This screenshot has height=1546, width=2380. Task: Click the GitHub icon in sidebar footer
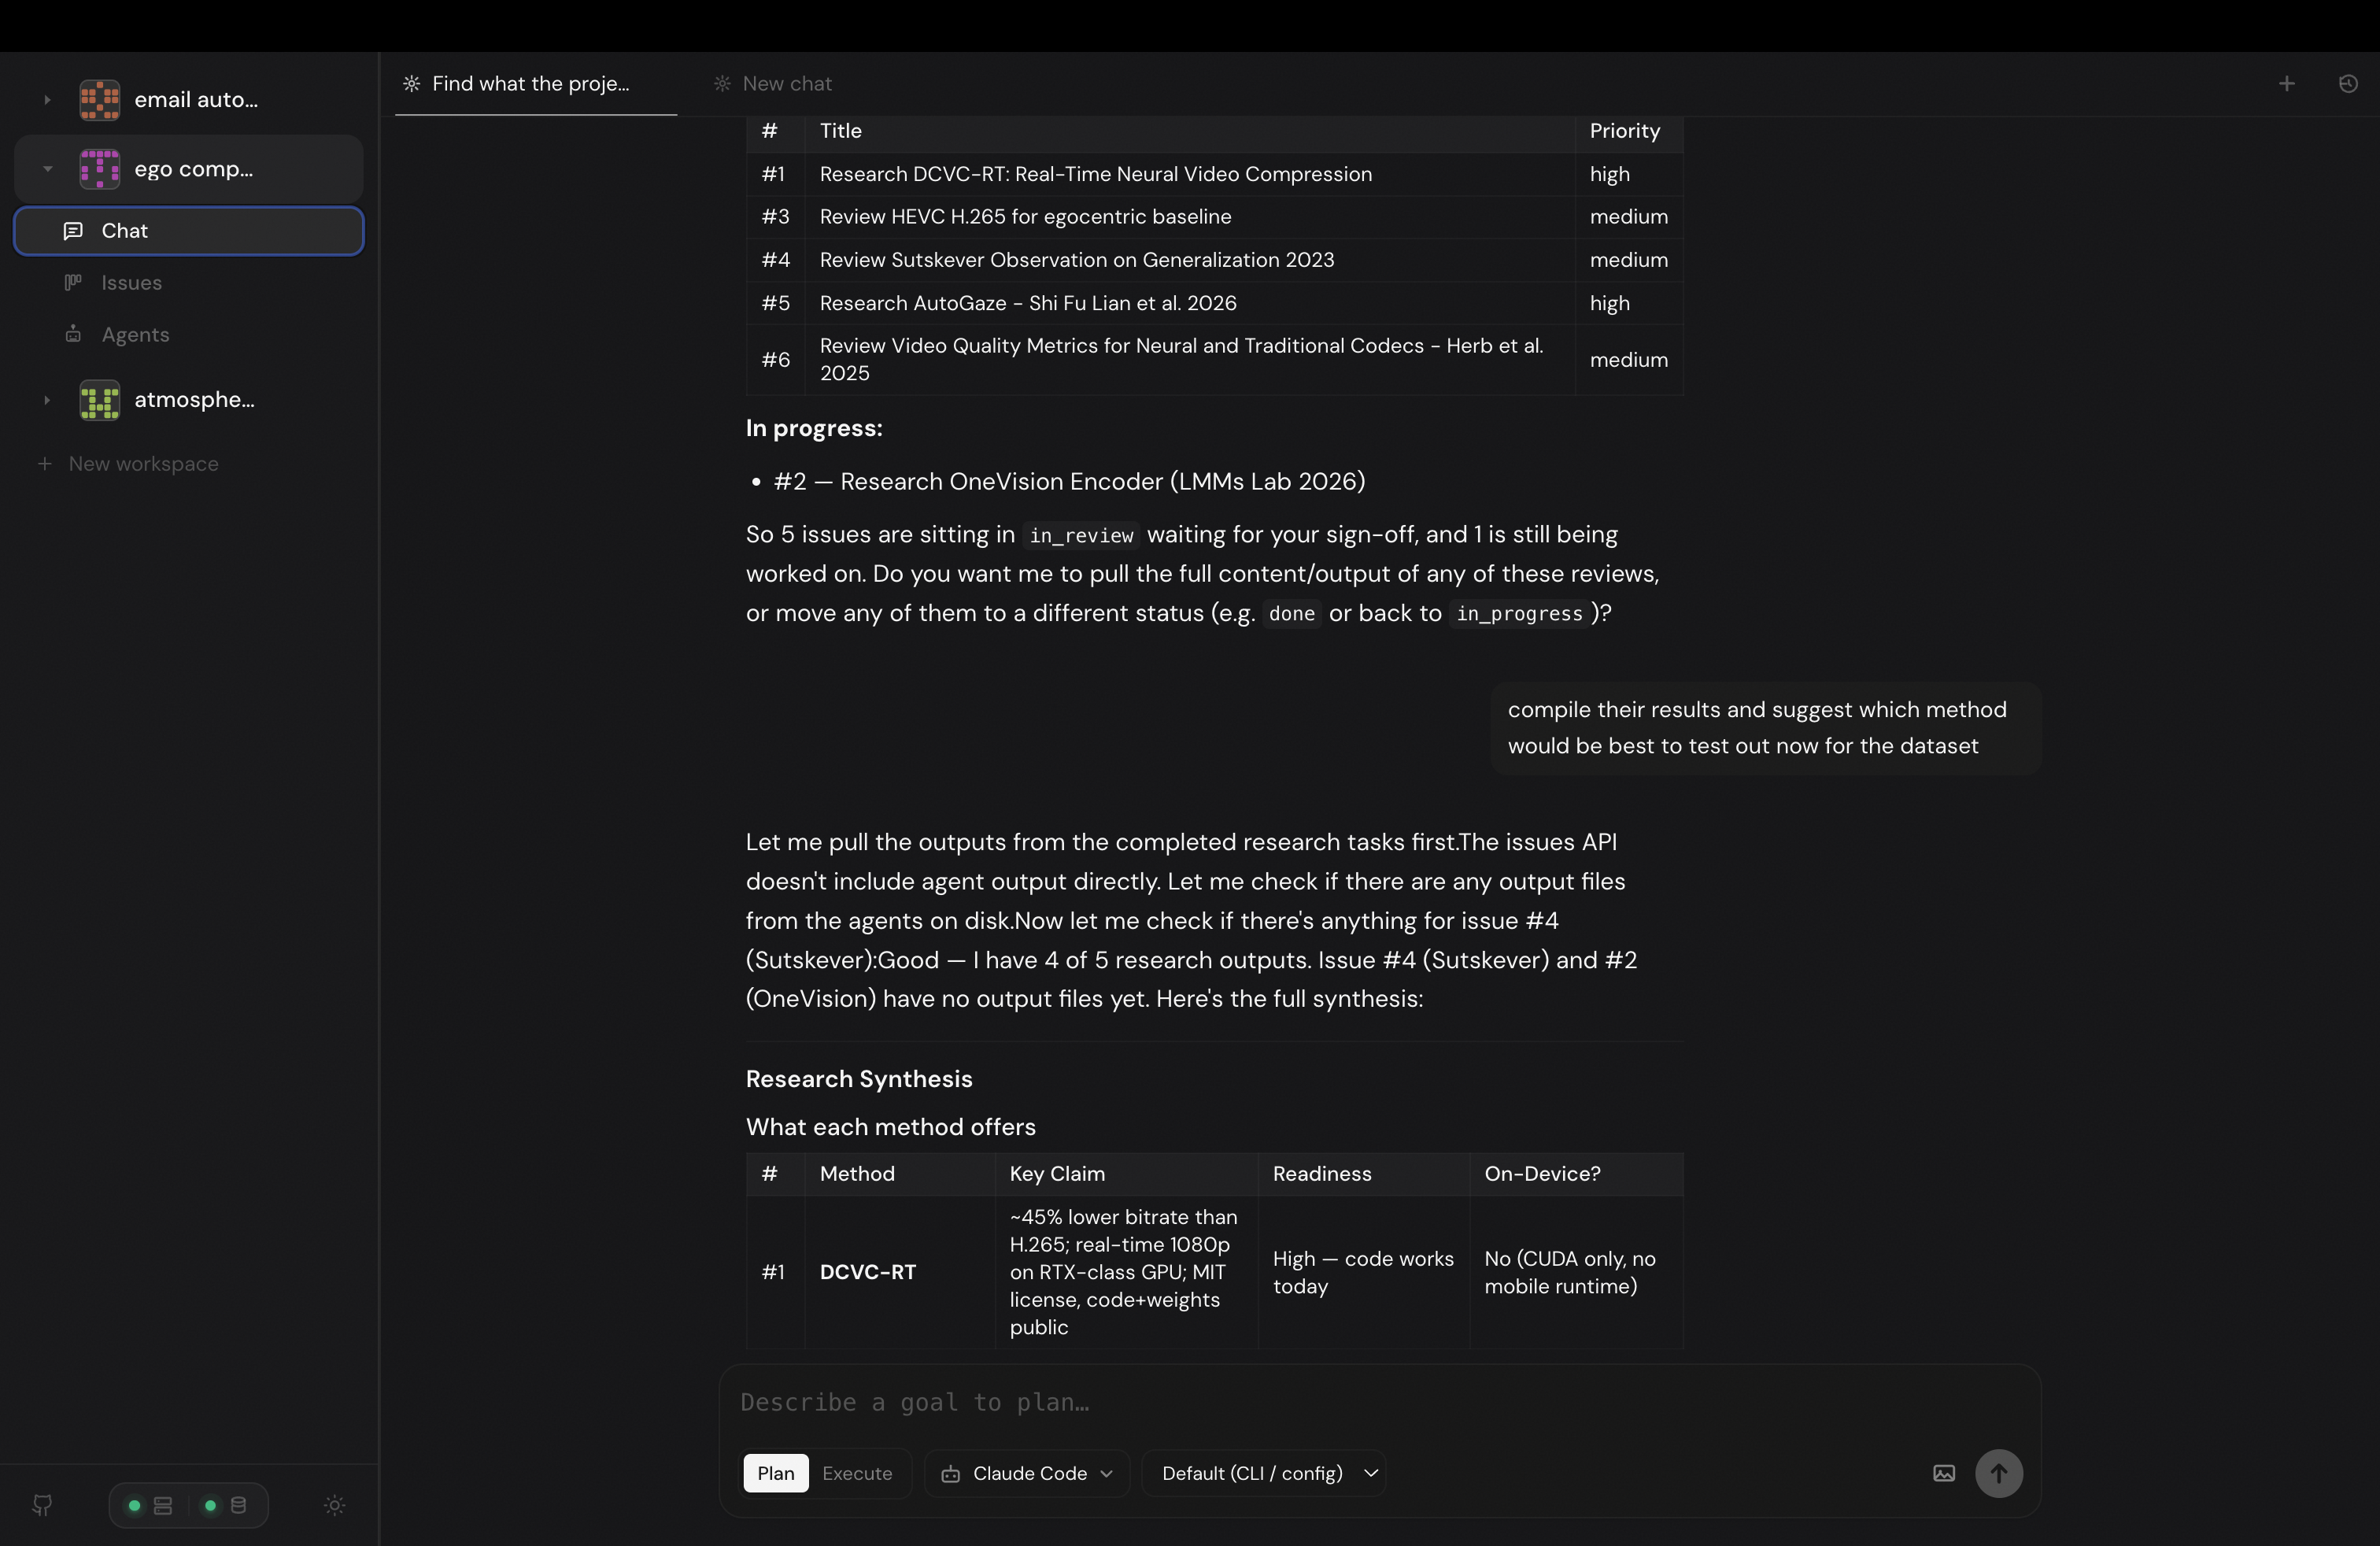pos(42,1505)
